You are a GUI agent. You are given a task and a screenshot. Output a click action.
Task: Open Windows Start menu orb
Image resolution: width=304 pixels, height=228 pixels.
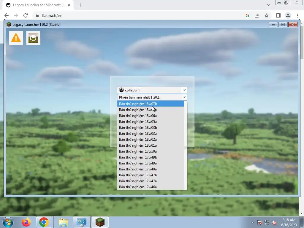click(8, 222)
